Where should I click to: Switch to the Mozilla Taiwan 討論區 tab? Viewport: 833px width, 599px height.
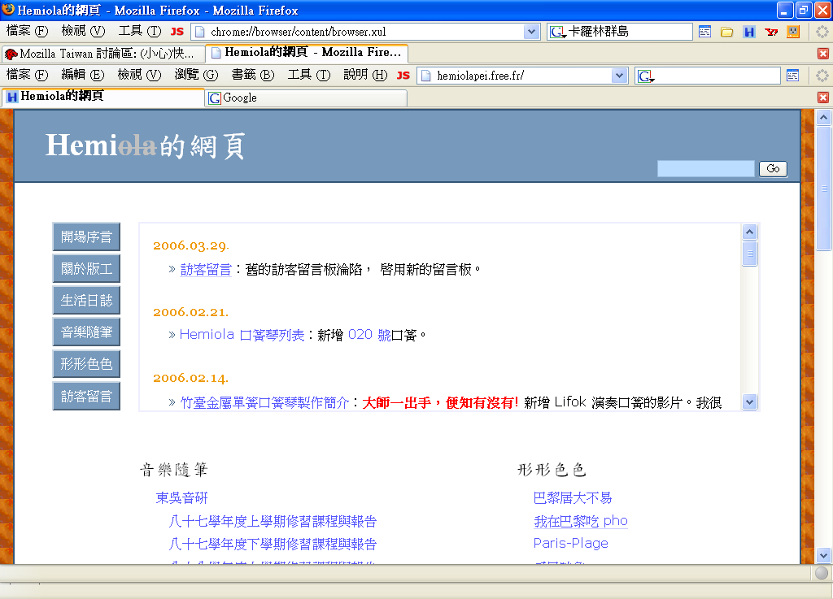click(x=101, y=54)
